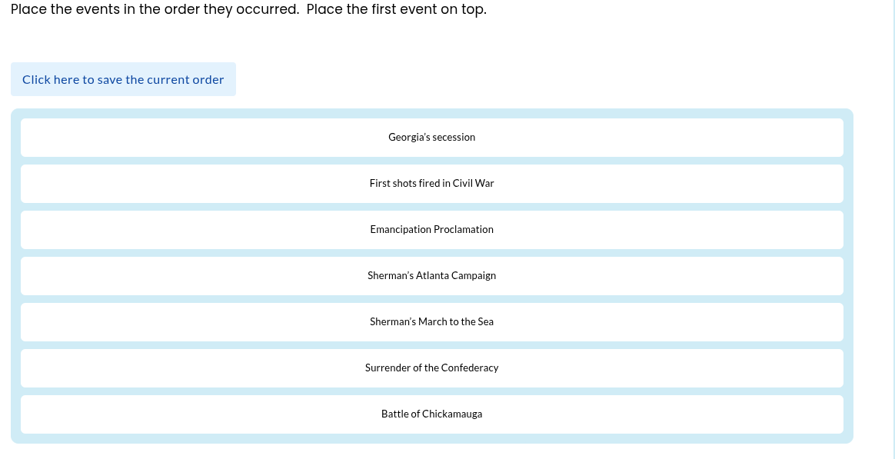Select the Emancipation Proclamation event card

(431, 229)
